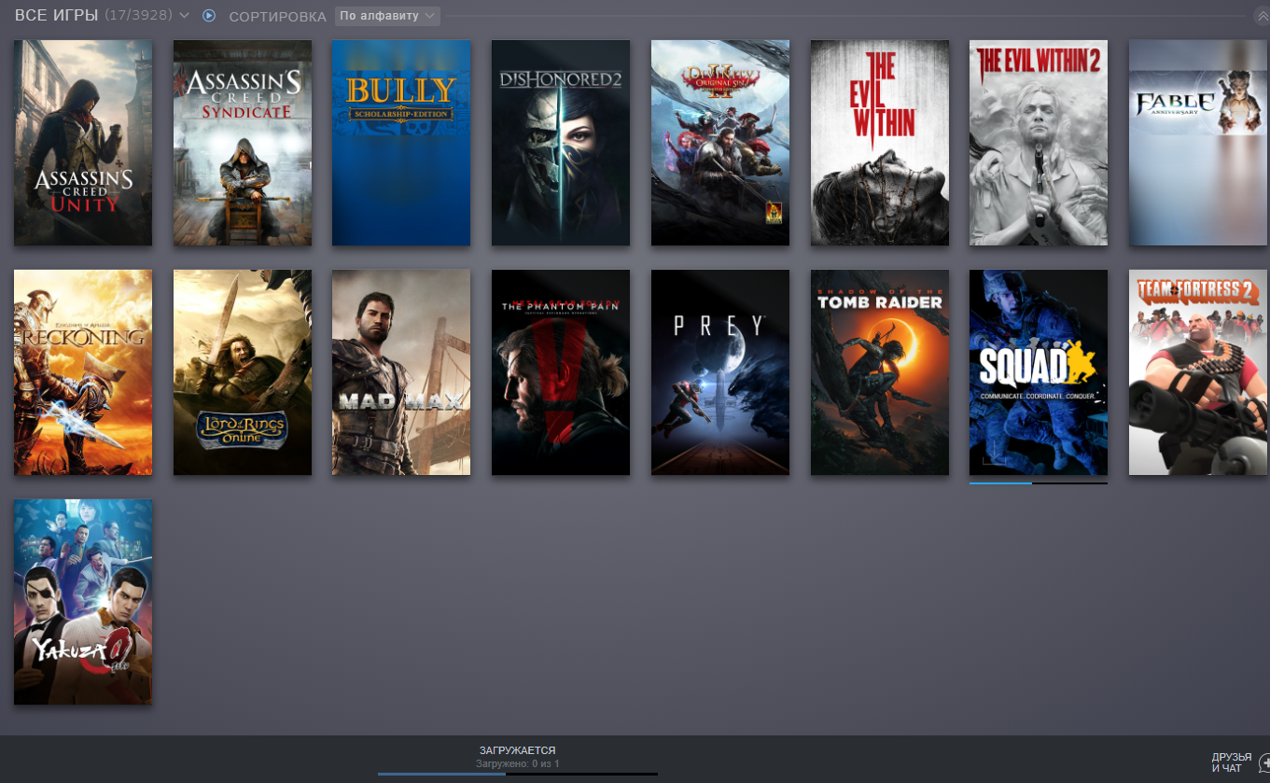Open the По алфавиту sorting dropdown
Screen dimensions: 1270x783
click(387, 16)
